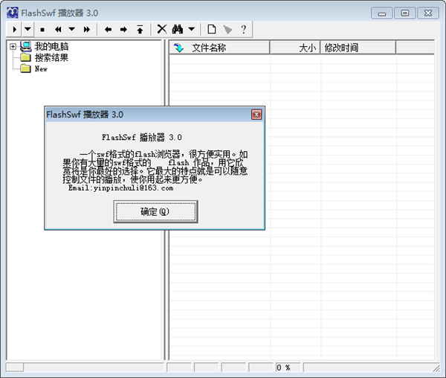
Task: Confirm the about dialog with 确定(Q)
Action: (x=155, y=211)
